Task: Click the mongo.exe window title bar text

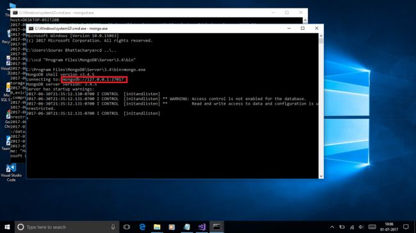Action: tap(71, 28)
